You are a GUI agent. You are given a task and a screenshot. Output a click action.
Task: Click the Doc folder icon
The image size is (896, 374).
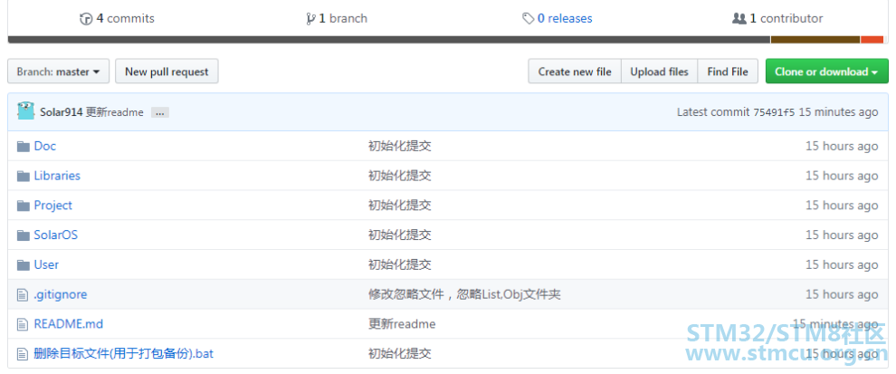coord(23,147)
